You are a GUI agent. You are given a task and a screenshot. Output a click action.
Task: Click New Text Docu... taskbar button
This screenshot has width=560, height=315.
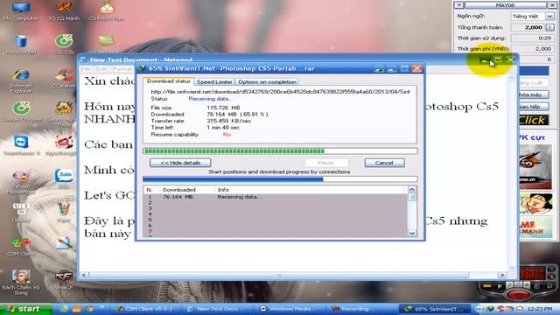click(x=217, y=309)
